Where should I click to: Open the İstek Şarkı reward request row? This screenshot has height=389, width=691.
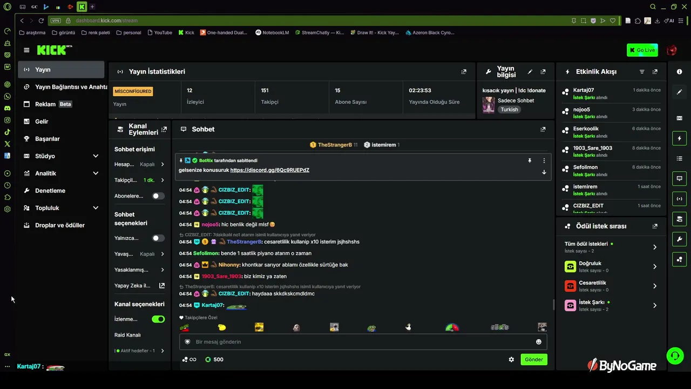click(x=611, y=305)
